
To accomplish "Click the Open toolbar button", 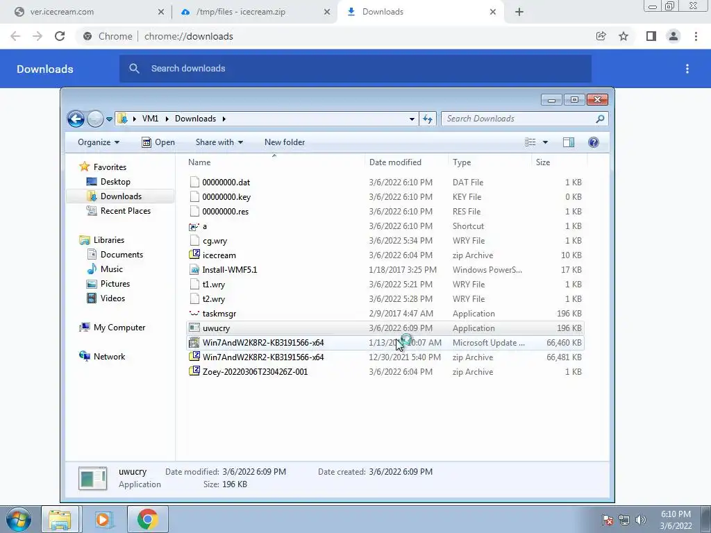I will [158, 142].
